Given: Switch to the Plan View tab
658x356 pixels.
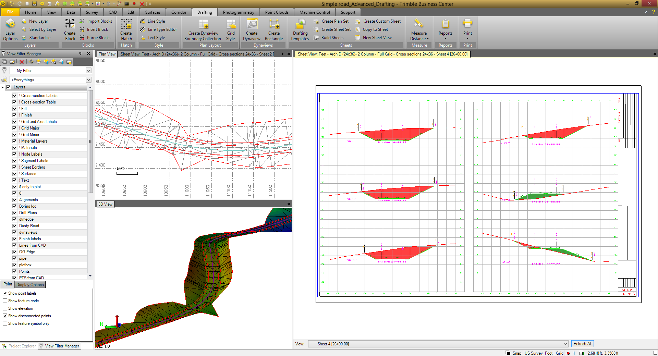Looking at the screenshot, I should pos(107,54).
